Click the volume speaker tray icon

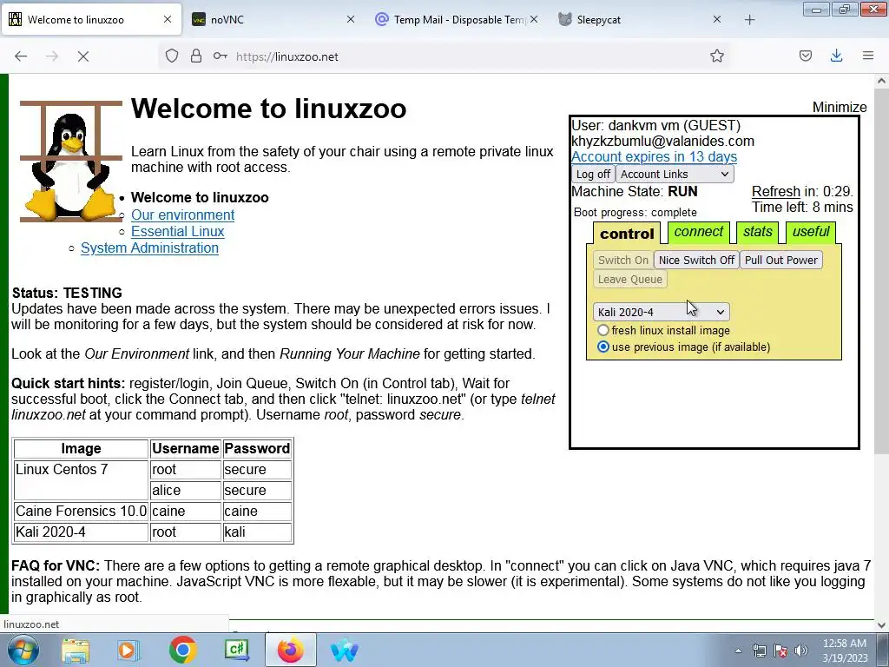(801, 650)
